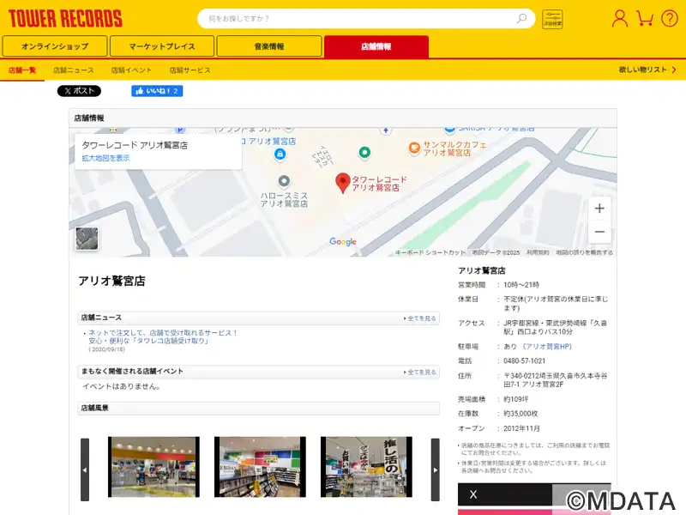Viewport: 686px width, 515px height.
Task: Open the help question mark icon
Action: pos(670,18)
